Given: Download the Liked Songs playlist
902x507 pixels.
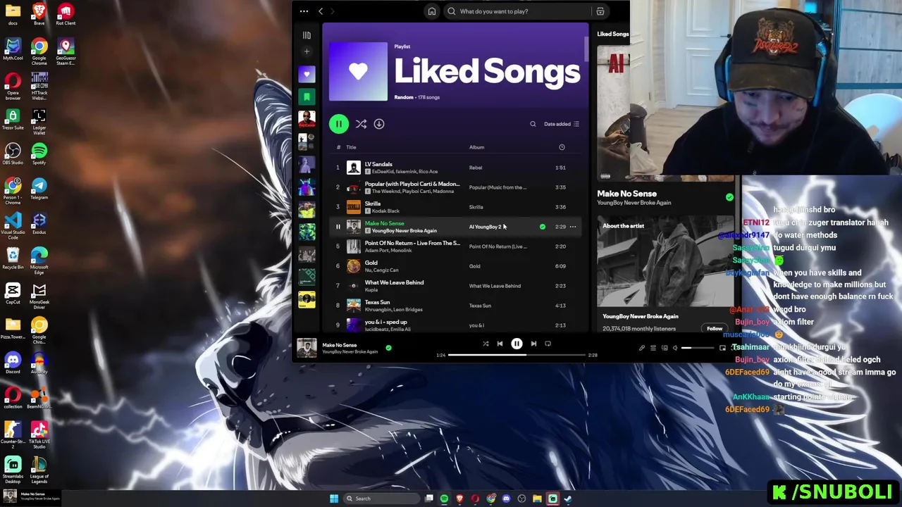Looking at the screenshot, I should pos(379,124).
